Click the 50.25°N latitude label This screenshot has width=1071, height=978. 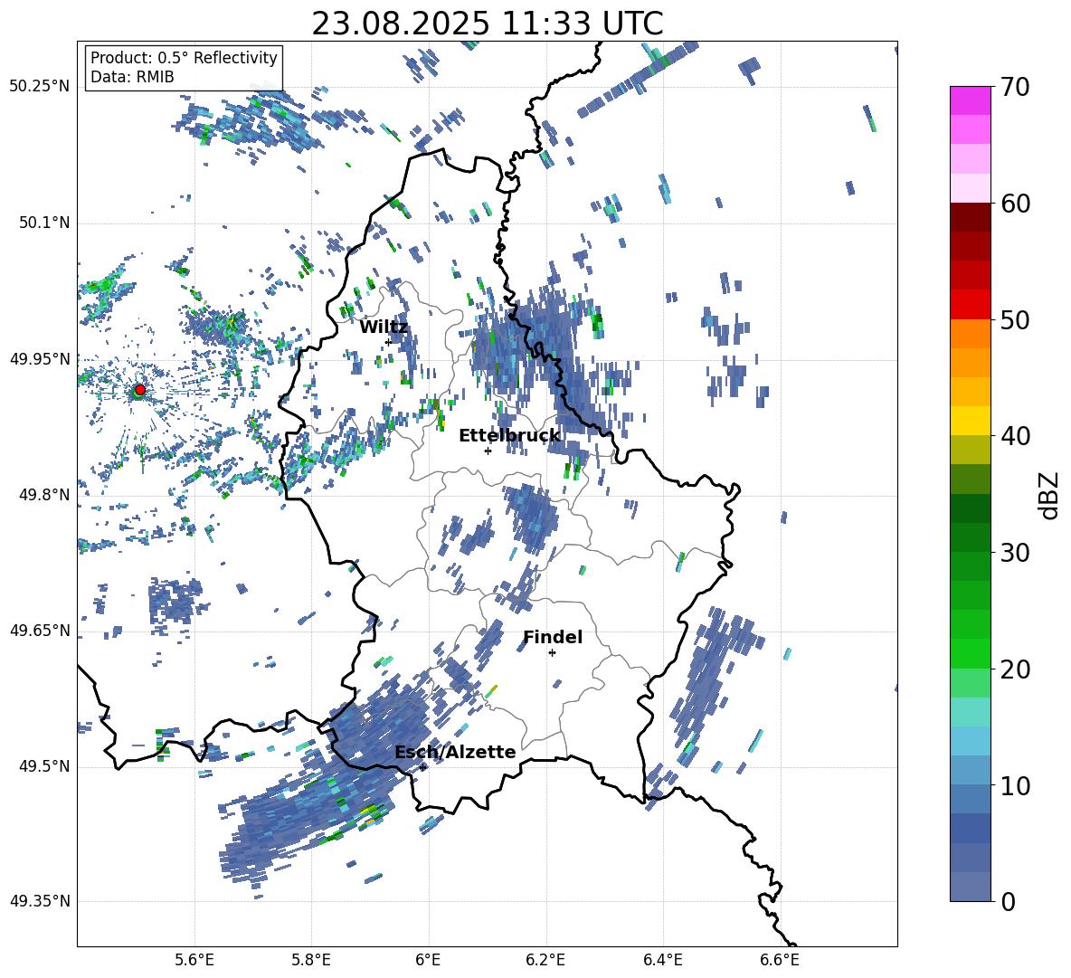40,87
